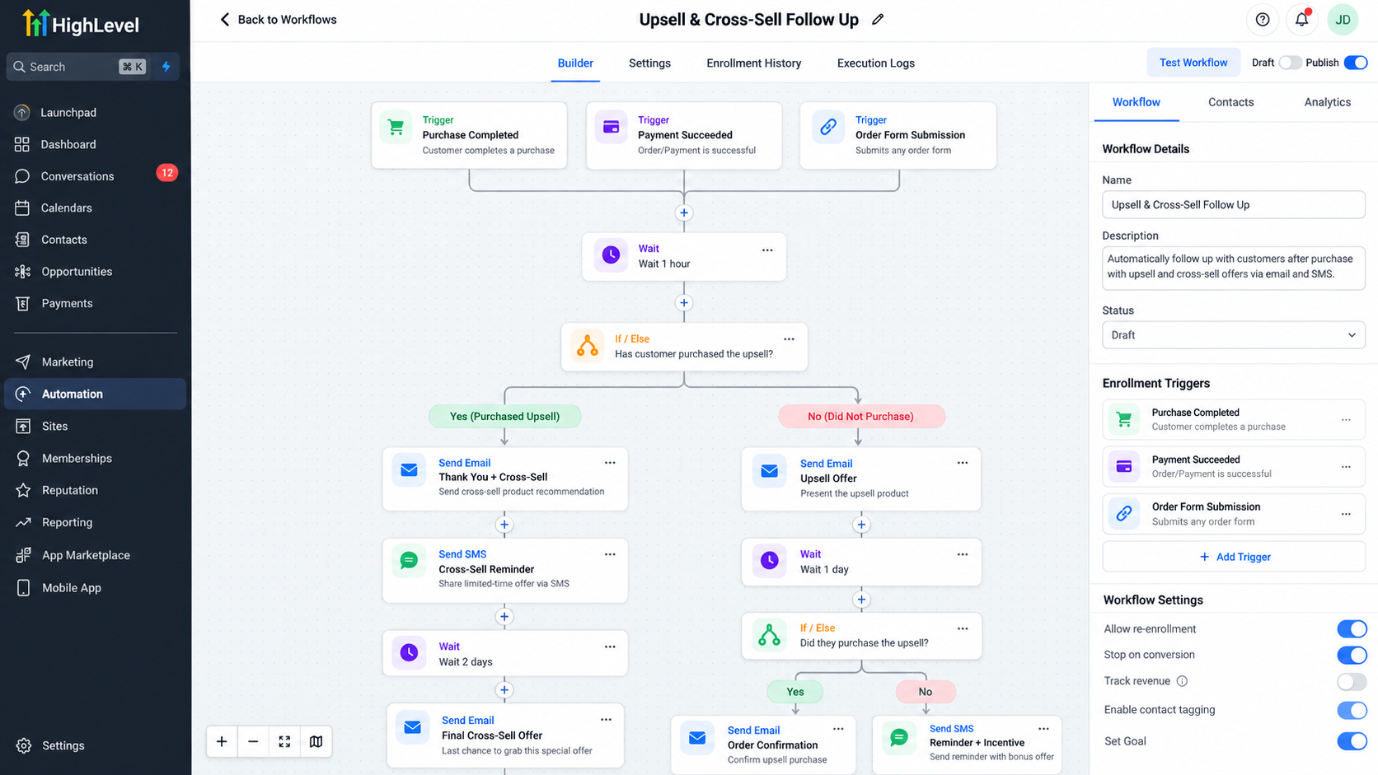Open options for Thank You + Cross-Sell email
Screen dimensions: 1378x775
tap(610, 463)
